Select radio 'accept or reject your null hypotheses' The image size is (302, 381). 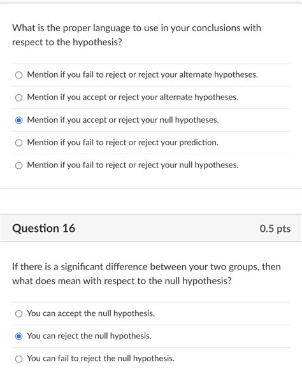point(18,120)
